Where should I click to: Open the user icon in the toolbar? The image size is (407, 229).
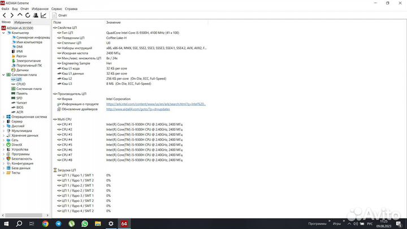[36, 15]
